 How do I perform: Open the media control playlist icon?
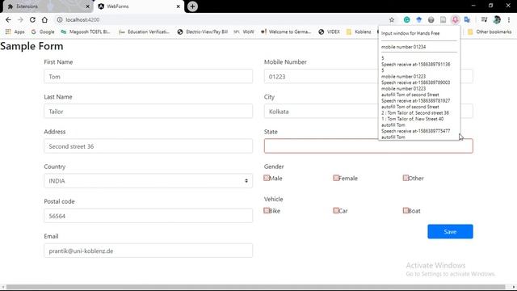coord(484,19)
